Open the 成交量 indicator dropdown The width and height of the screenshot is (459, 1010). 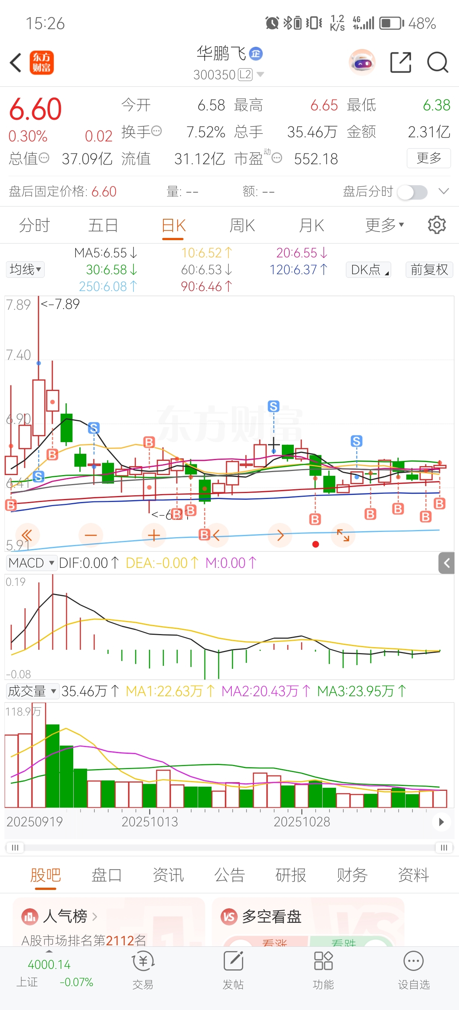point(33,691)
